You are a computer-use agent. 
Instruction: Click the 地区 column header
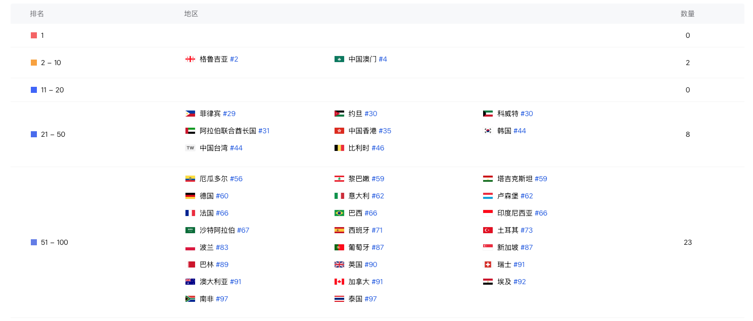tap(191, 14)
